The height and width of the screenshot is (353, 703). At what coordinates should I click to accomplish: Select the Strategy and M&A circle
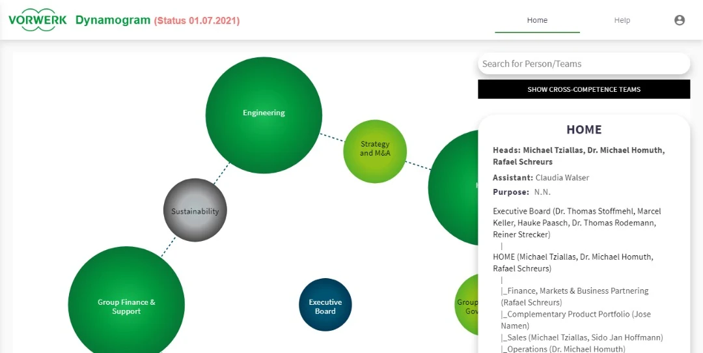pyautogui.click(x=375, y=151)
